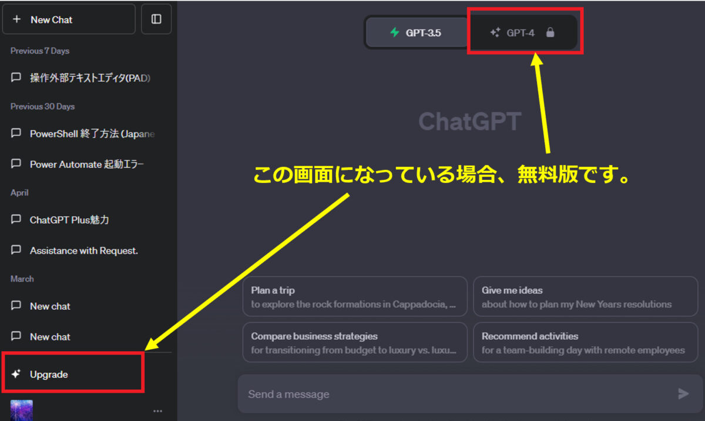
Task: Open the three-dot options menu near the avatar
Action: coord(157,410)
